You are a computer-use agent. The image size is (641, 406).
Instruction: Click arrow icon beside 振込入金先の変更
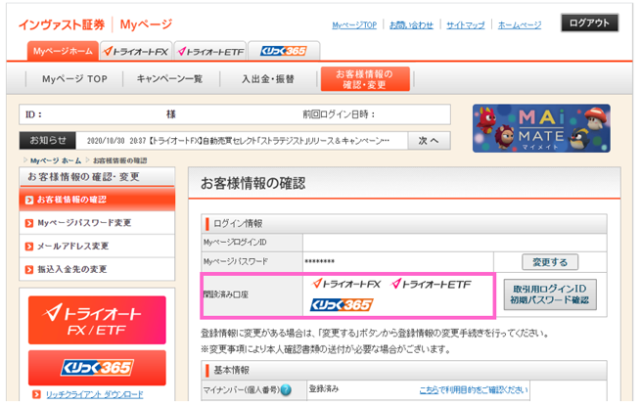pos(29,270)
